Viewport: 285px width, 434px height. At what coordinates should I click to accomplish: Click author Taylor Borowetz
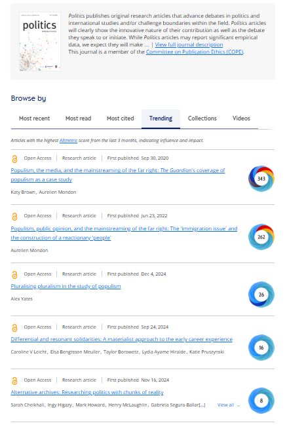click(121, 352)
